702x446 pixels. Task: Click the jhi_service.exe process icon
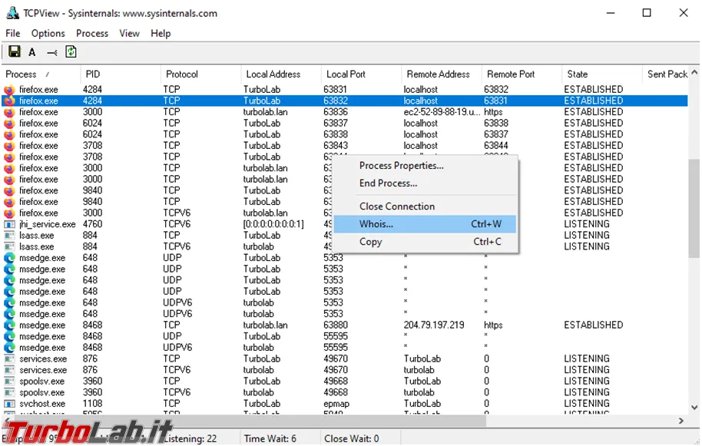pos(9,225)
